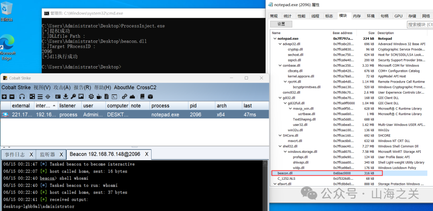Collapse the gdi32.dll tree node
Image resolution: width=433 pixels, height=211 pixels.
click(280, 98)
